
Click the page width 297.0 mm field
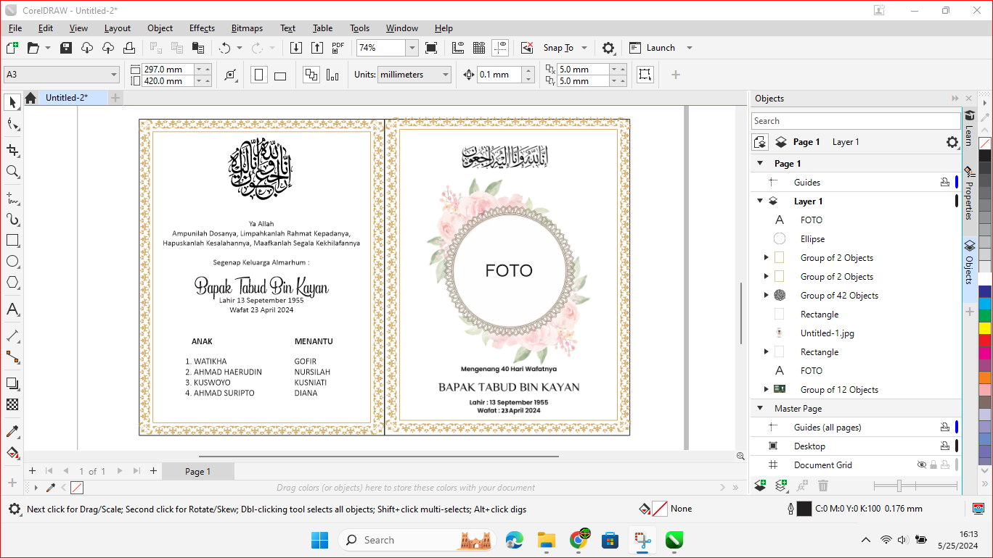click(x=168, y=69)
